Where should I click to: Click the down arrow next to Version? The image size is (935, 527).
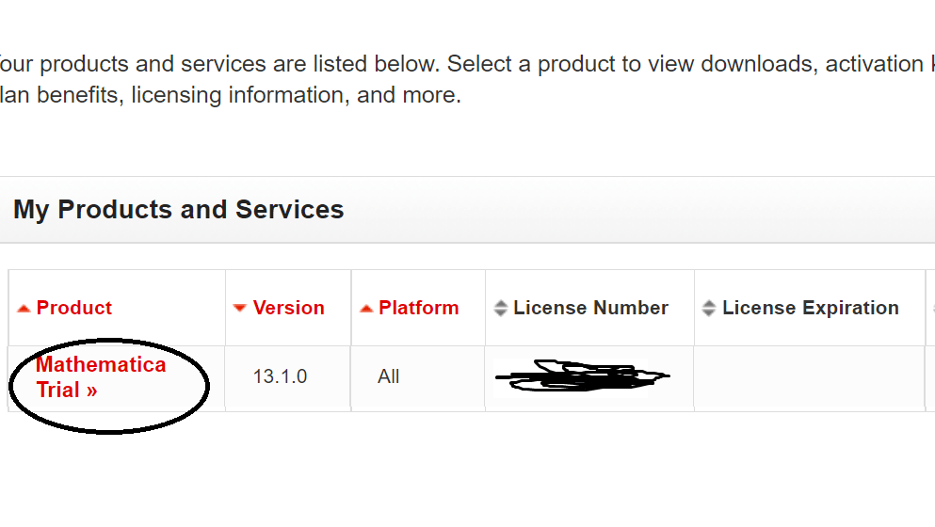pyautogui.click(x=240, y=309)
